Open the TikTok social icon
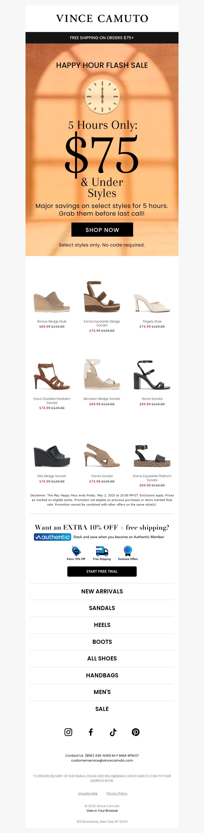The width and height of the screenshot is (204, 833). [x=113, y=732]
